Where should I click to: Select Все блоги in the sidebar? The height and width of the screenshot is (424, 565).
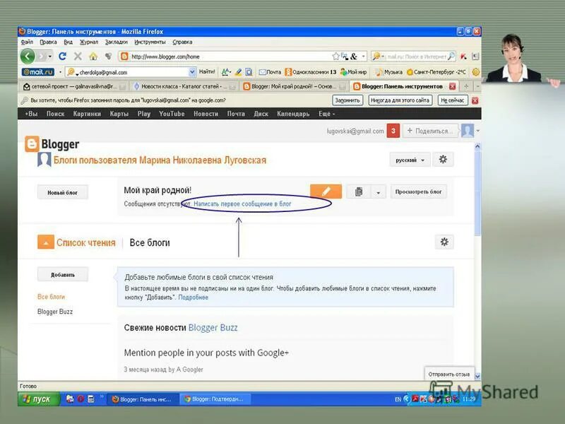(51, 297)
